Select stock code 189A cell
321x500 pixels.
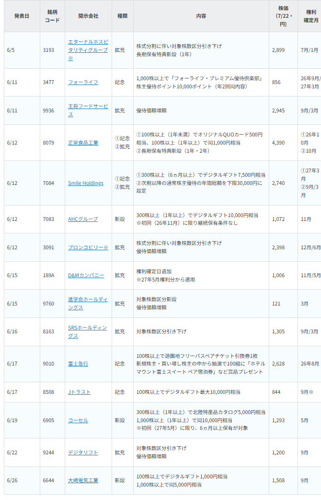(x=52, y=275)
